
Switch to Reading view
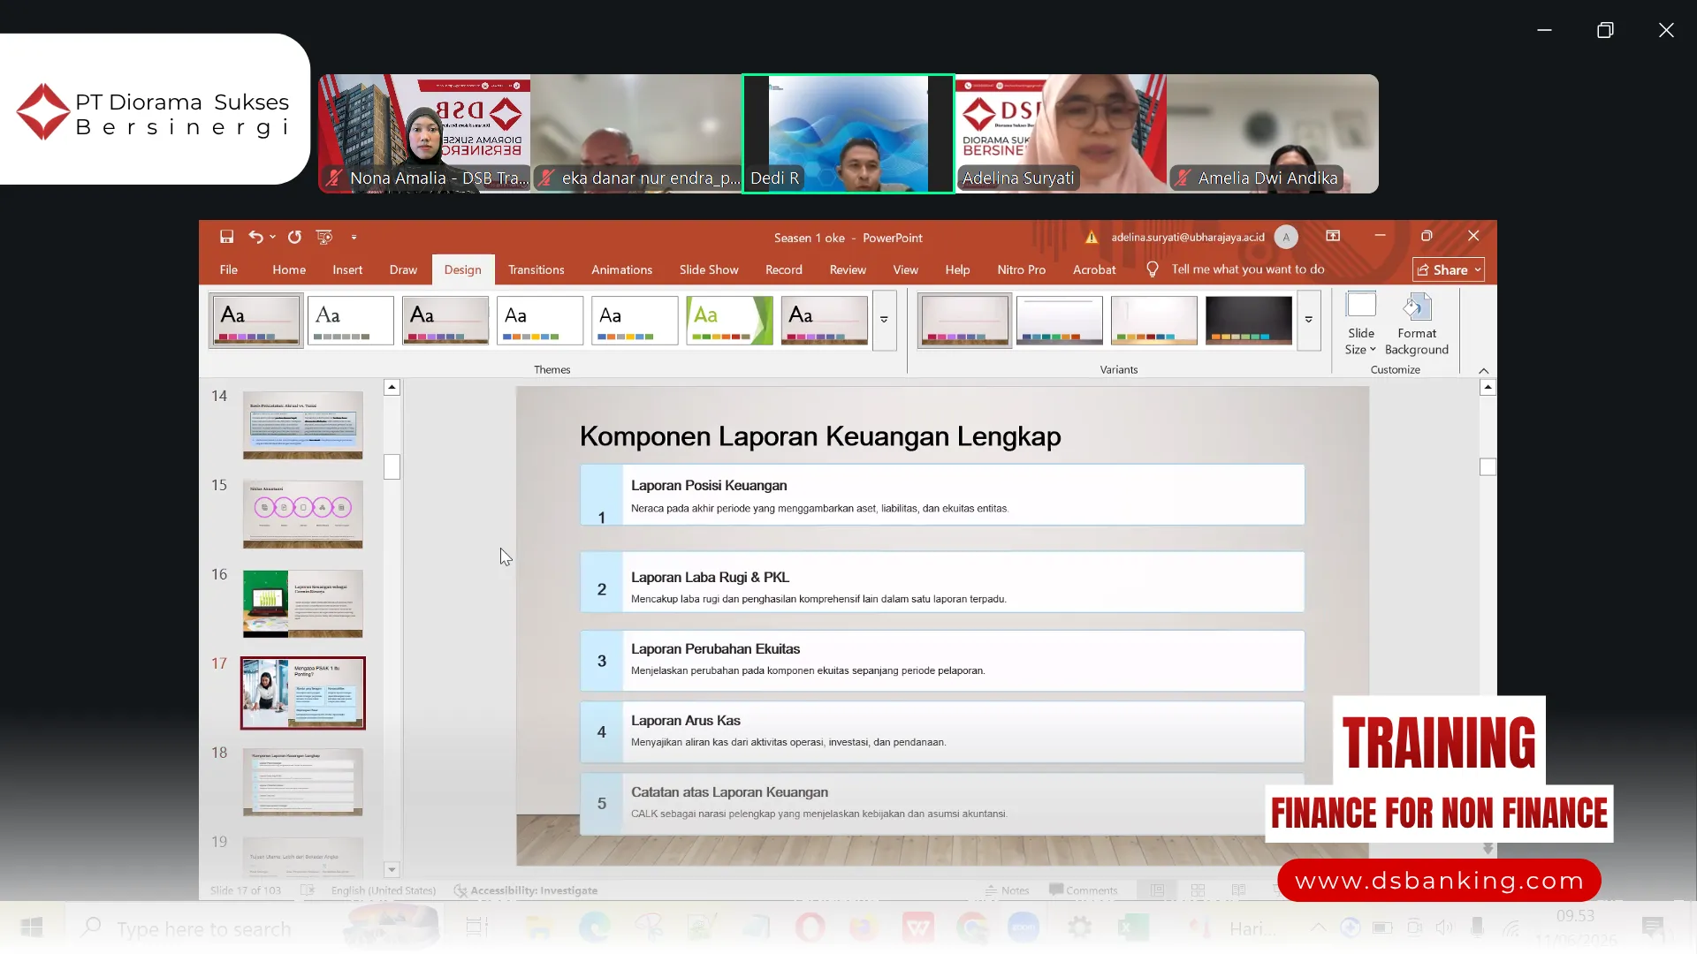1238,890
